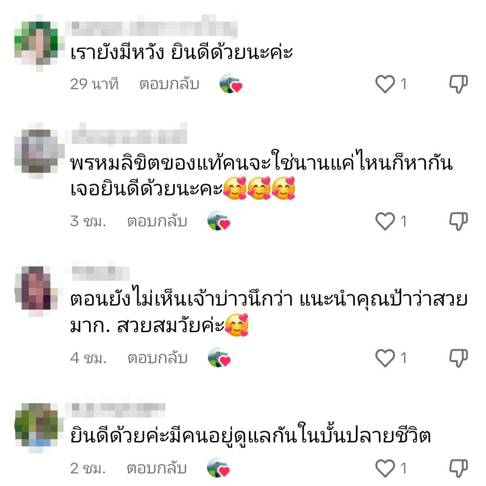This screenshot has width=486, height=486.
Task: Open creator-liked badge on 2 ชม. comment
Action: click(x=218, y=468)
